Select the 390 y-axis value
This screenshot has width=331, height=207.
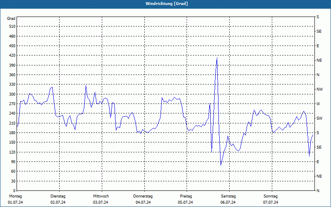(12, 65)
